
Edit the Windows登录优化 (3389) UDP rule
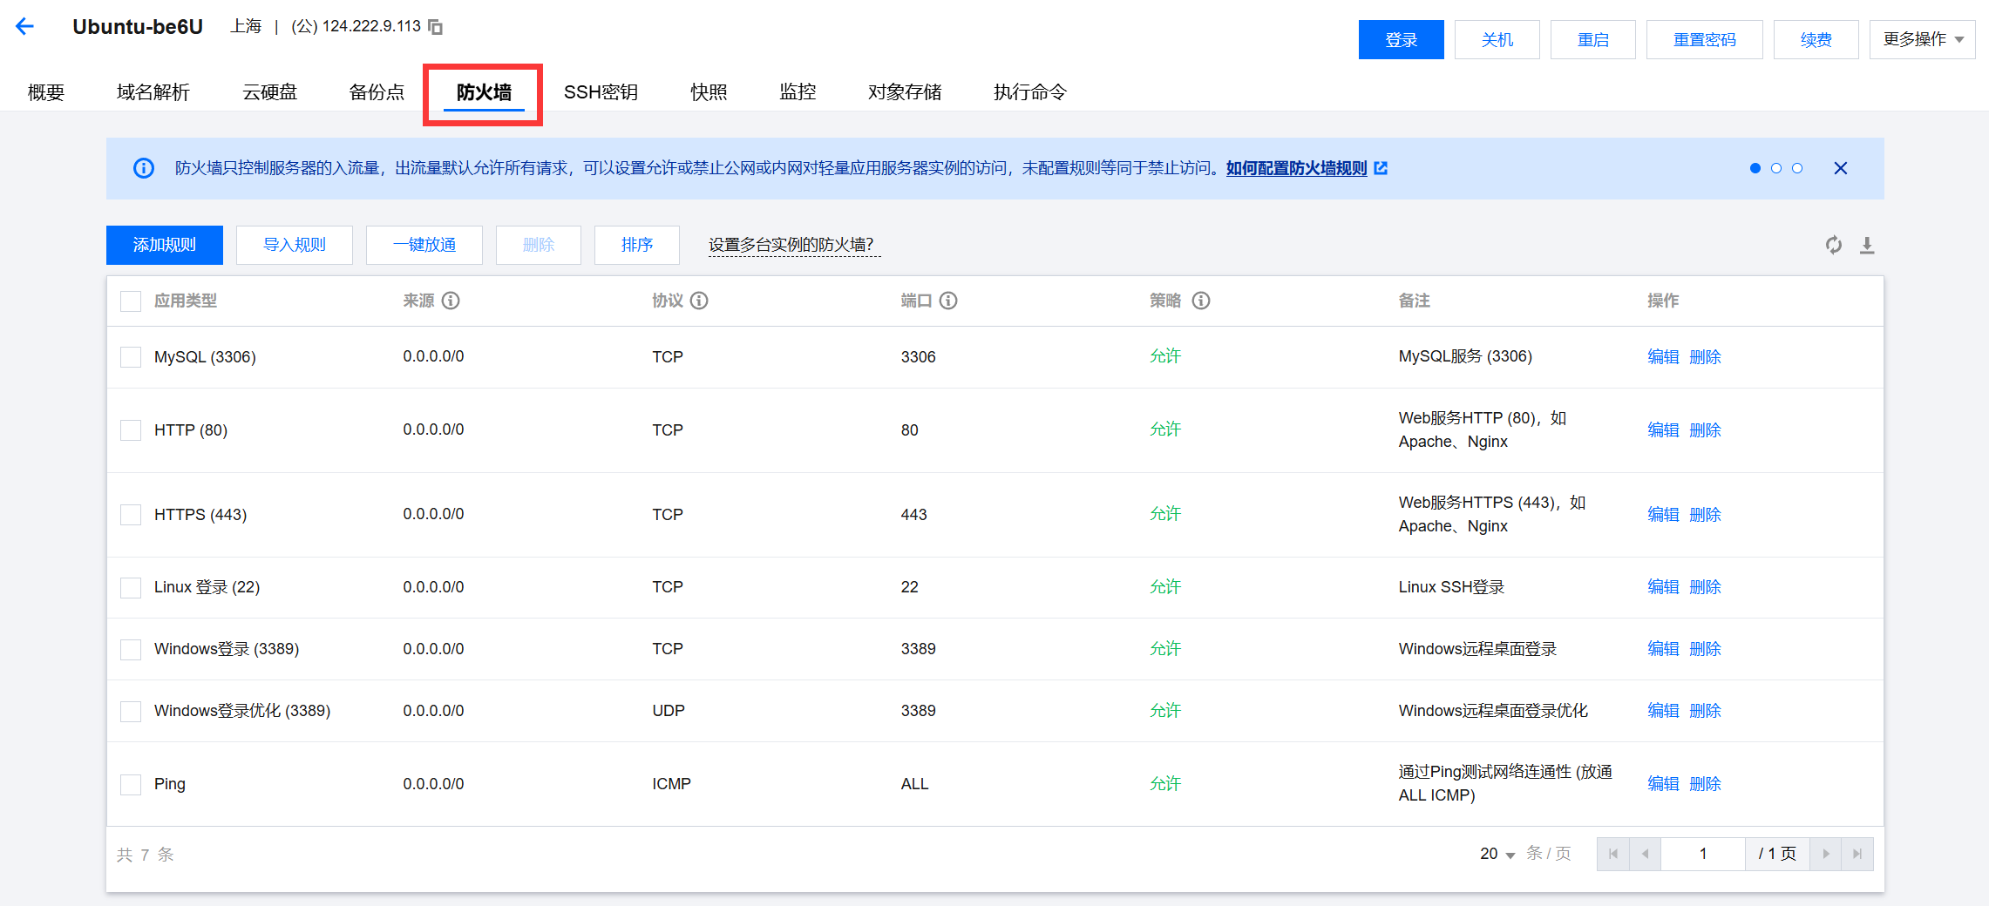pos(1663,710)
